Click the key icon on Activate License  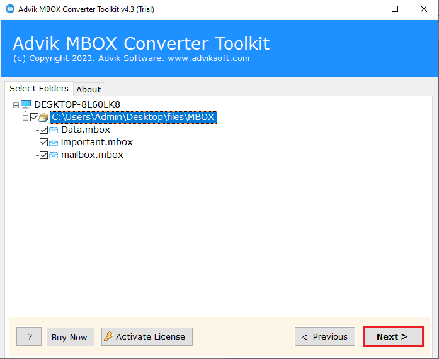[x=108, y=336]
